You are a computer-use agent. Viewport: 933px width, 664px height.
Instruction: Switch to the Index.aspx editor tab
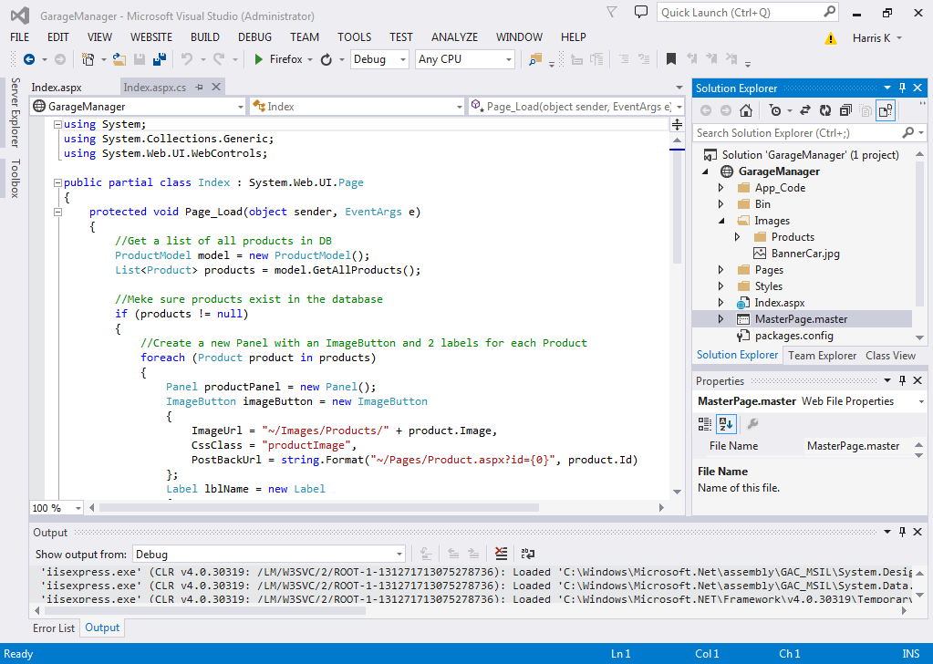57,88
